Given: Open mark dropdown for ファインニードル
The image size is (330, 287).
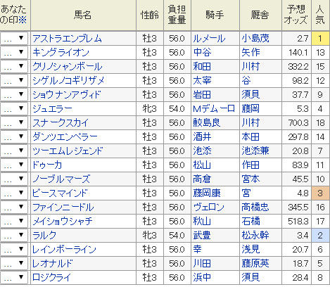Looking at the screenshot, I should [x=14, y=207].
